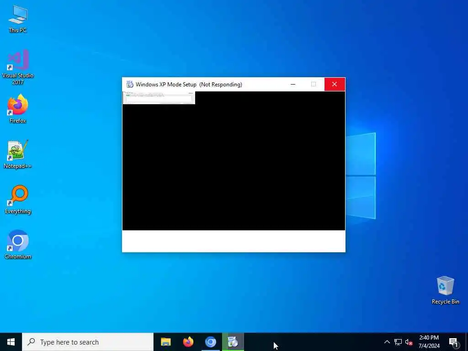Open the Windows Start menu
The height and width of the screenshot is (351, 468).
point(11,342)
